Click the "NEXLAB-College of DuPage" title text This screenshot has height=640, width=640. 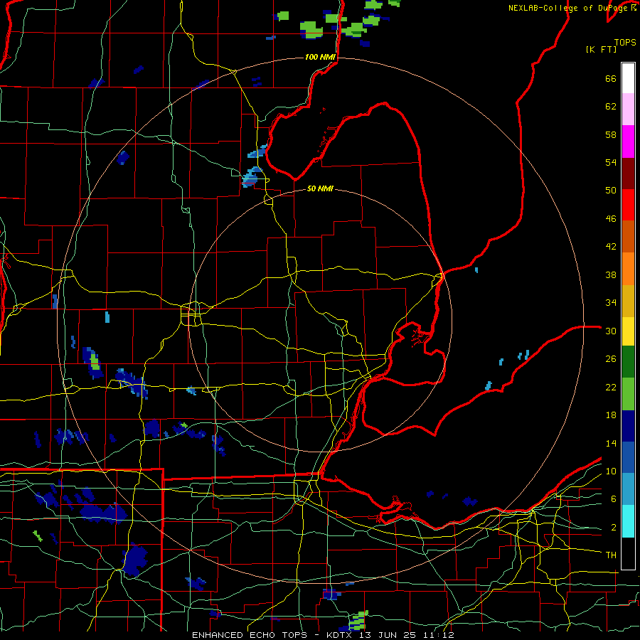[x=569, y=8]
